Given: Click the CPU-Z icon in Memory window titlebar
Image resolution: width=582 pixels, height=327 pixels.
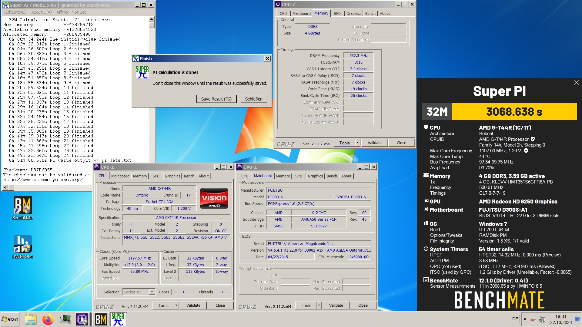Looking at the screenshot, I should click(278, 5).
